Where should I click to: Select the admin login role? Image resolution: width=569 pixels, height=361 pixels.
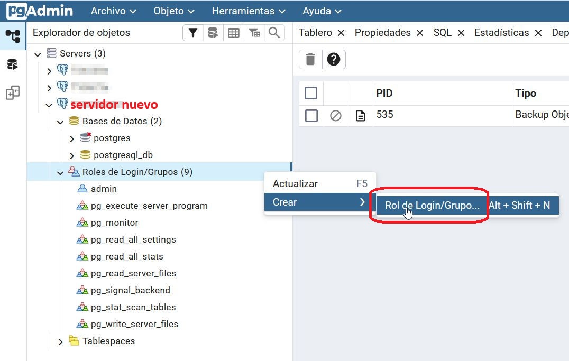104,189
